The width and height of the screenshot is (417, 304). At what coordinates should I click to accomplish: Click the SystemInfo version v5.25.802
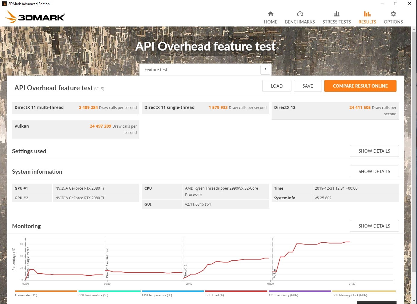(323, 198)
